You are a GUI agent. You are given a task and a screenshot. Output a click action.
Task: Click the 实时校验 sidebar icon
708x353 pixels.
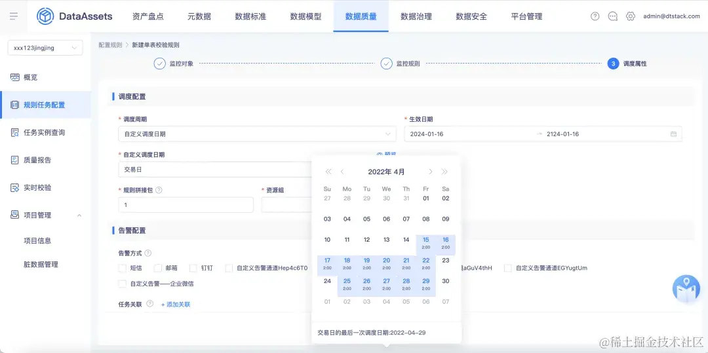(x=15, y=187)
